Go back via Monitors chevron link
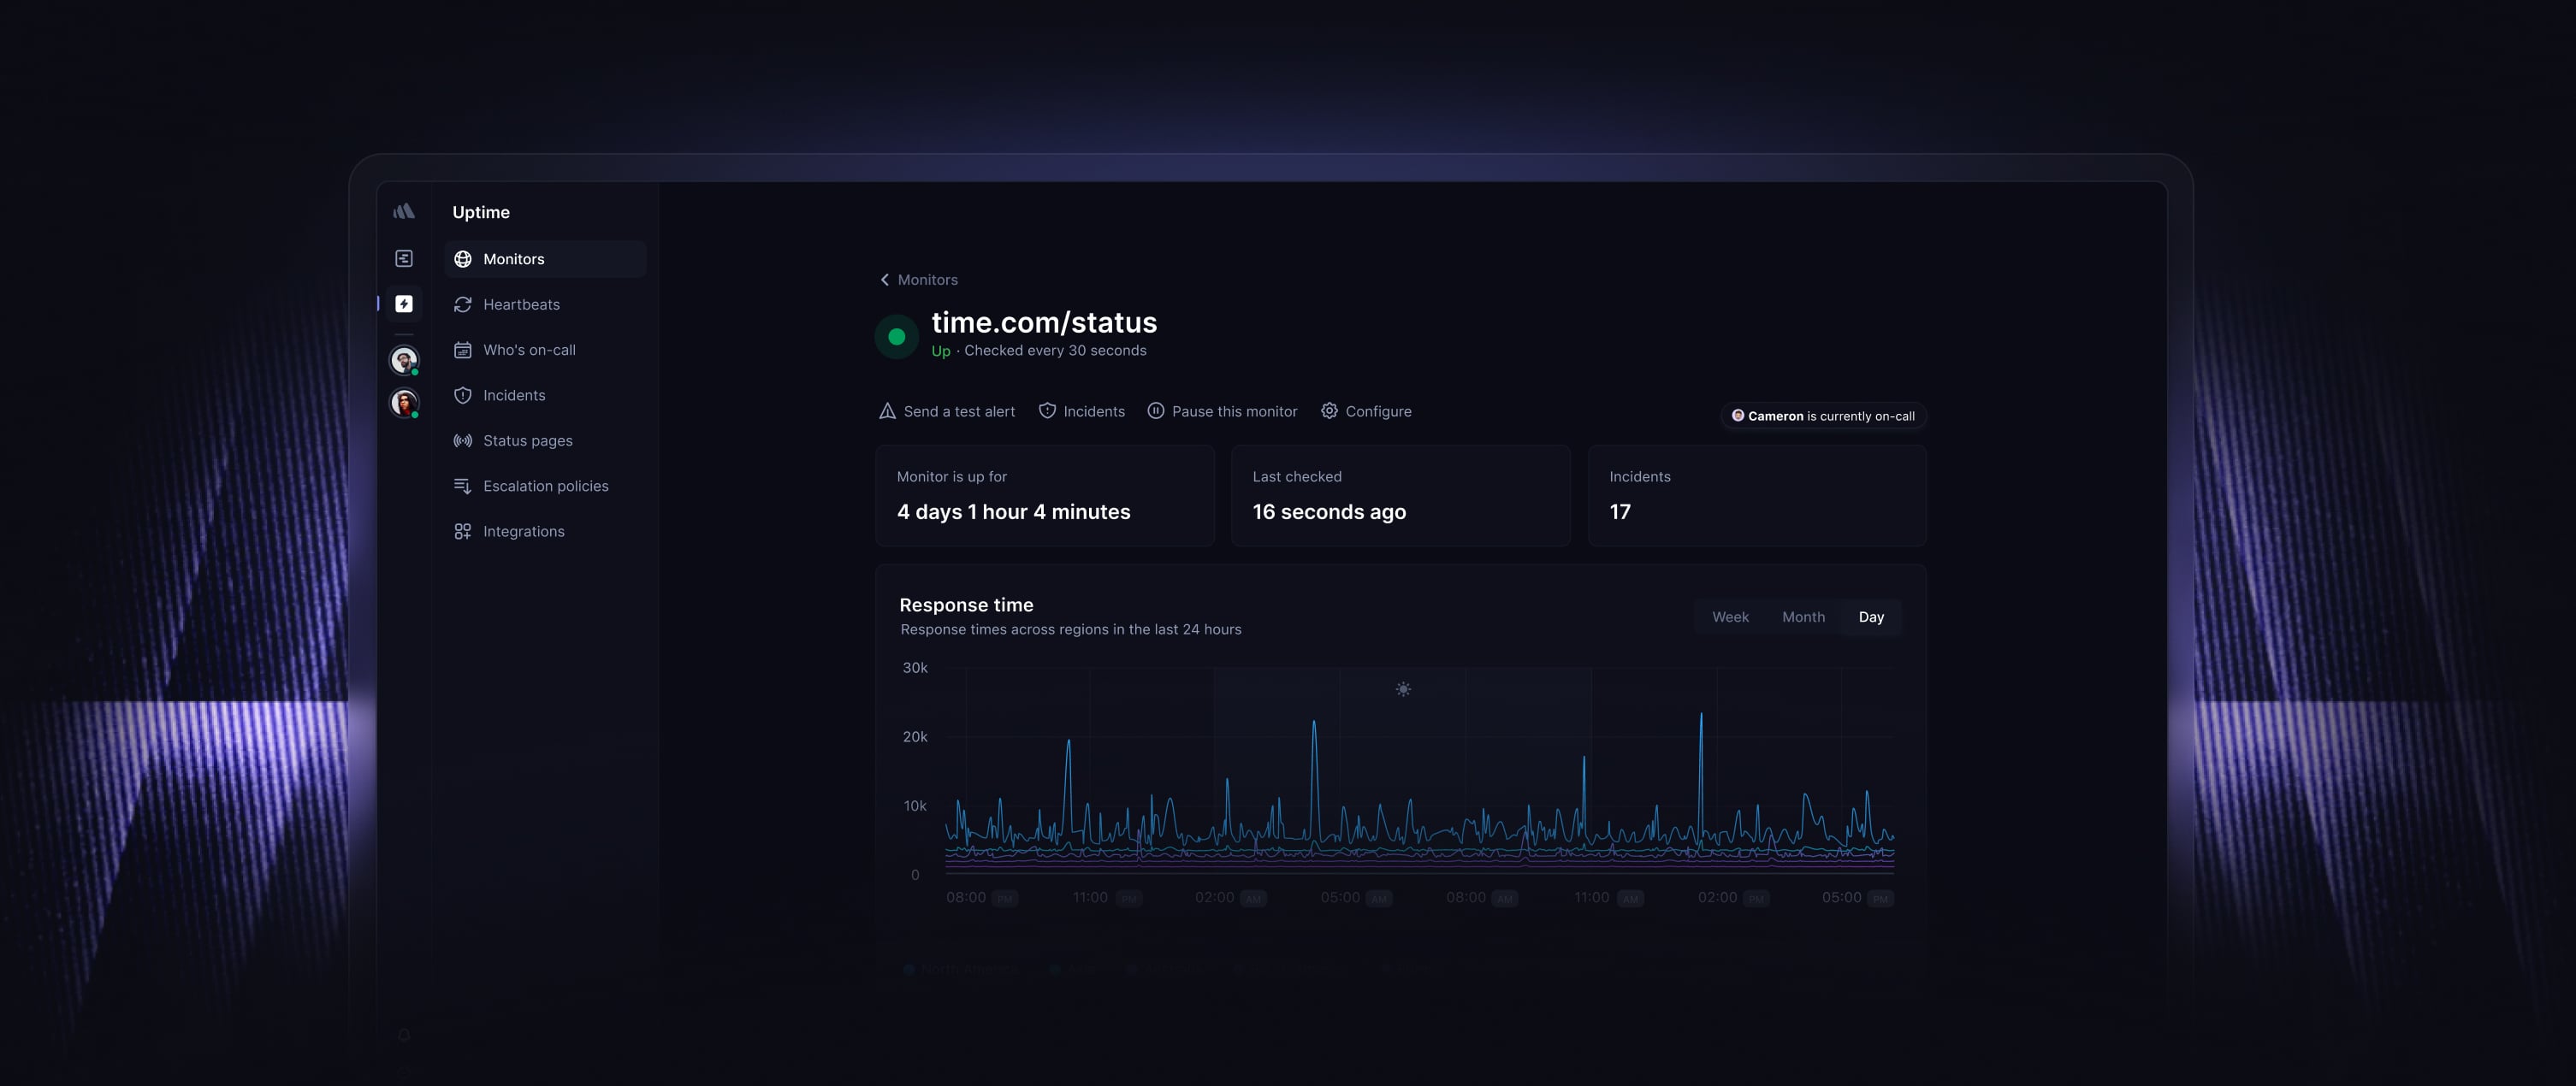2576x1086 pixels. pos(918,280)
